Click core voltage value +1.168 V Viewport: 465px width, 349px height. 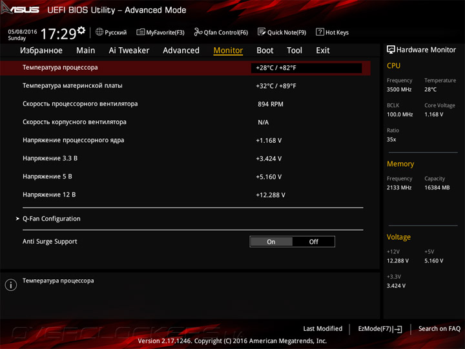(269, 140)
